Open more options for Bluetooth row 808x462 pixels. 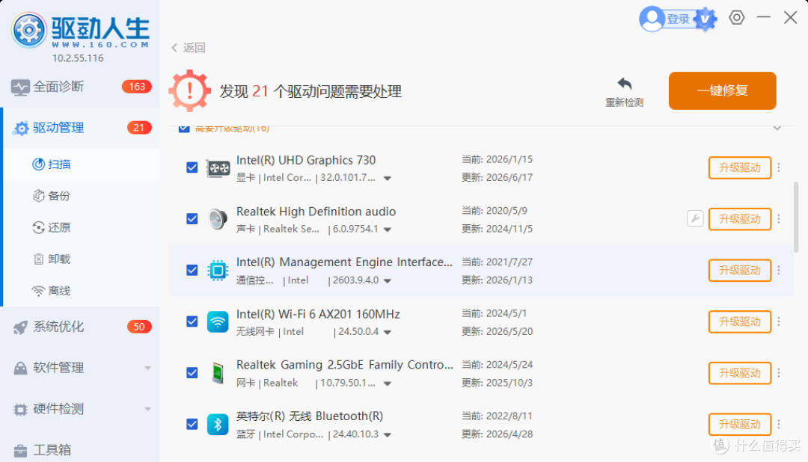[779, 425]
